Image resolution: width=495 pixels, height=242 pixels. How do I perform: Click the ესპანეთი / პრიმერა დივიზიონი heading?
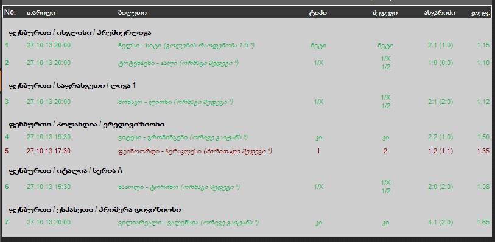95,210
